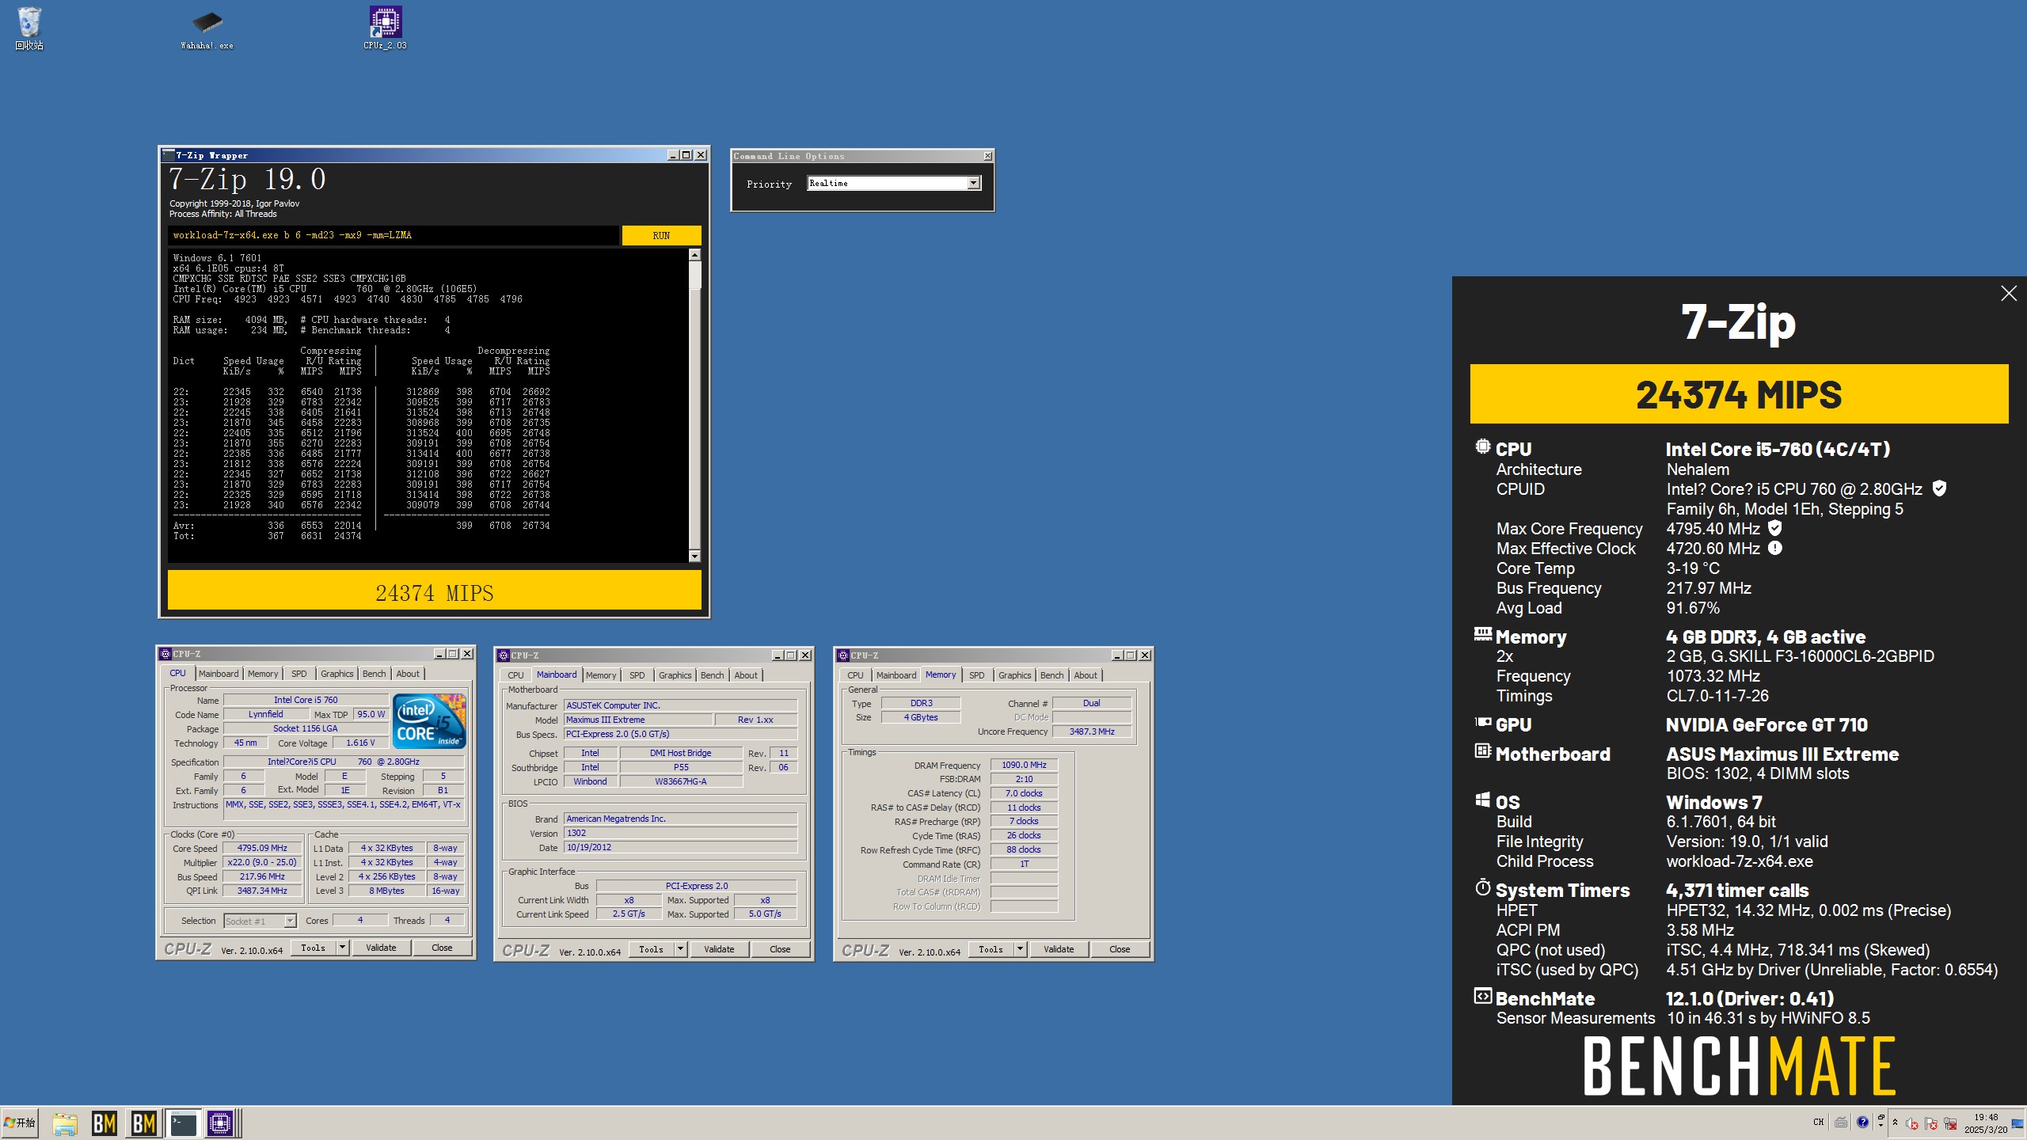
Task: Click Tools button in rightmost CPU-Z window
Action: (x=991, y=949)
